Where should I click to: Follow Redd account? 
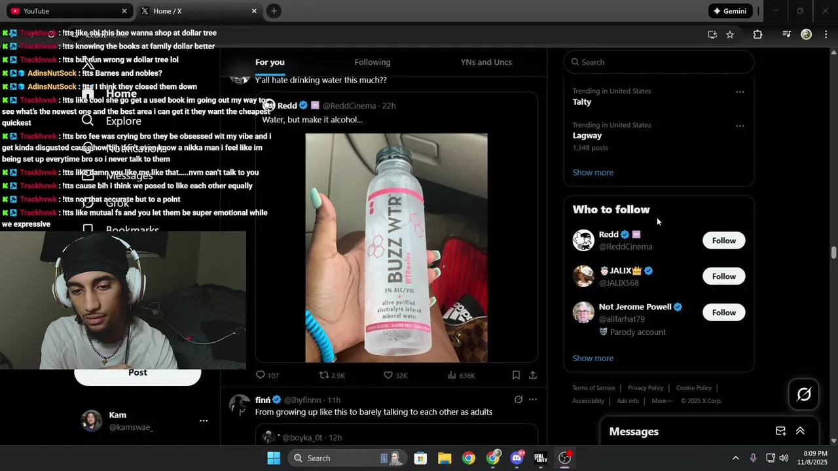[723, 241]
